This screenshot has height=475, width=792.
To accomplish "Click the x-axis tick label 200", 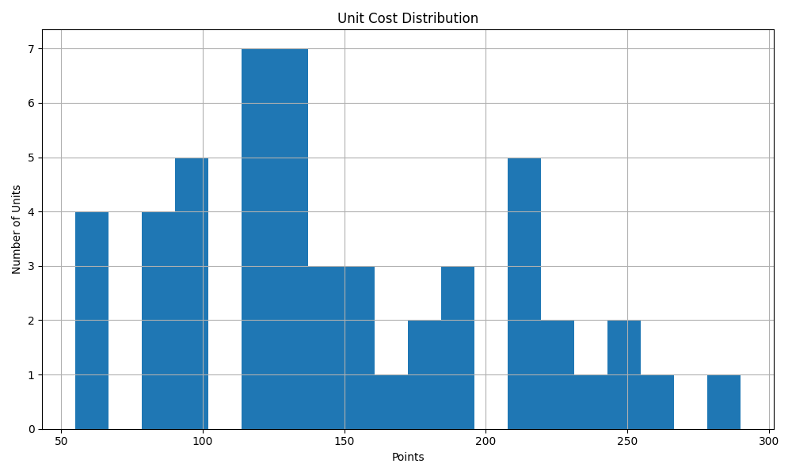I will 485,442.
